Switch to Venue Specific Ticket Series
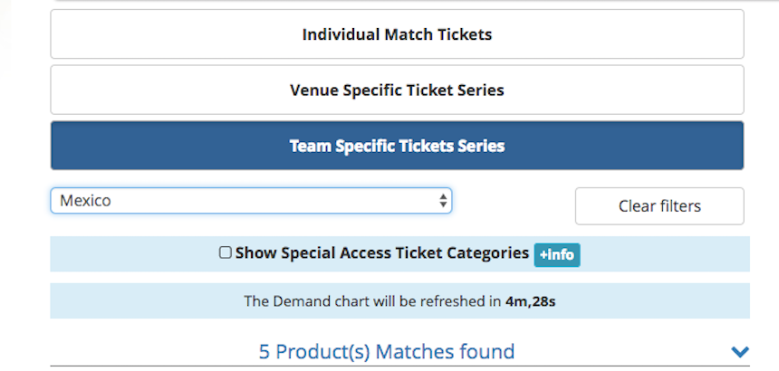779x371 pixels. tap(397, 90)
